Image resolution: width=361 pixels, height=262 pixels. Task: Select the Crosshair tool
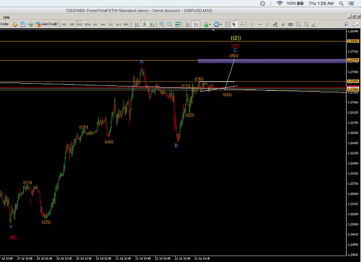242,24
